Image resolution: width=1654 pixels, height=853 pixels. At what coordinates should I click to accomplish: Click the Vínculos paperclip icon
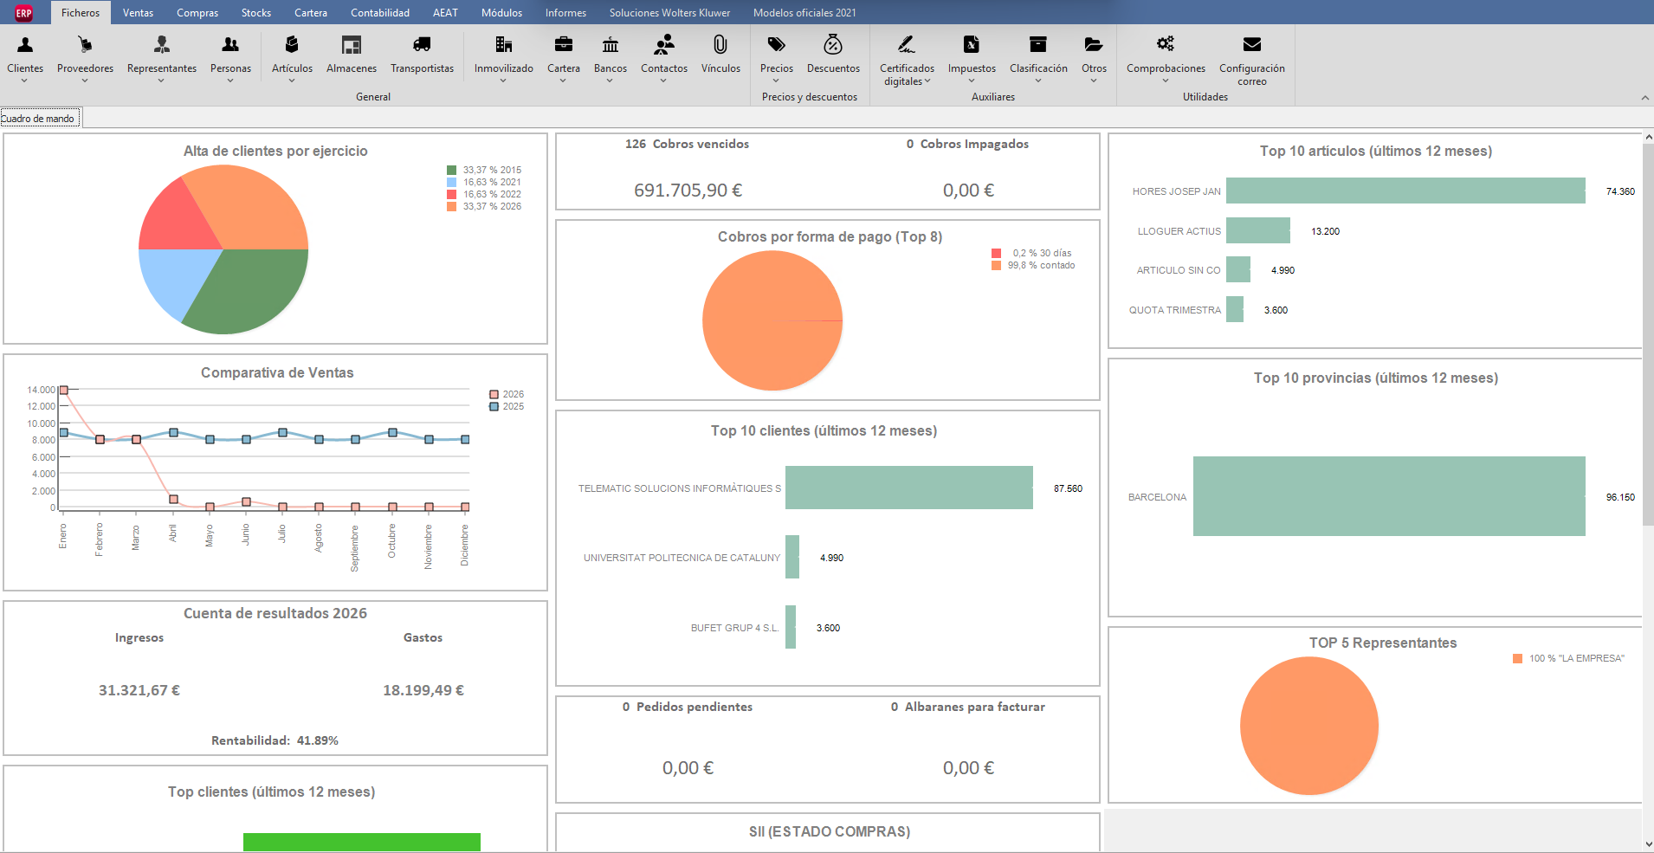720,45
